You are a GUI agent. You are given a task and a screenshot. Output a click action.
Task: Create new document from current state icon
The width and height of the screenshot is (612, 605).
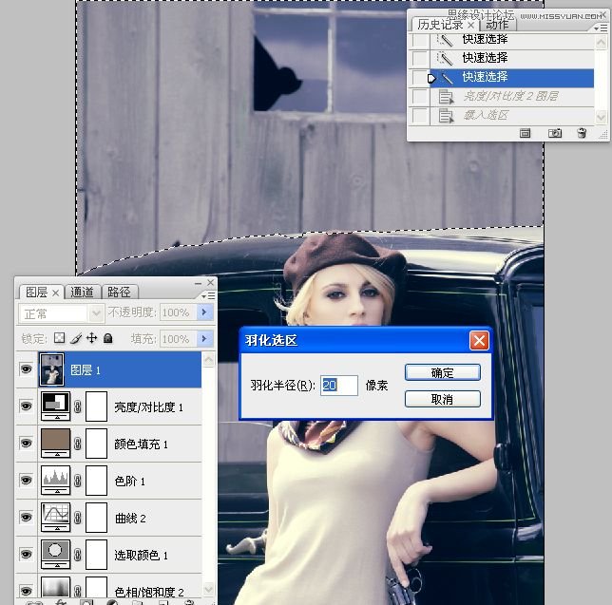coord(526,134)
